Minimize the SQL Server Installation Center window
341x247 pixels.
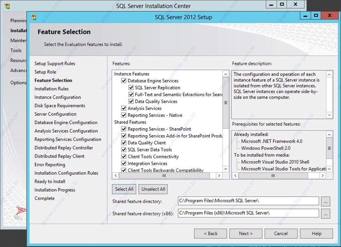click(x=271, y=5)
